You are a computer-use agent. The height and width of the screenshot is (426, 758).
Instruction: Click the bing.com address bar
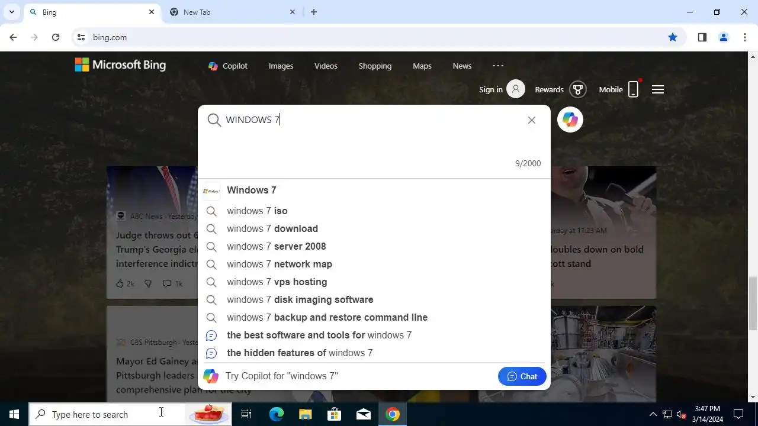(379, 37)
